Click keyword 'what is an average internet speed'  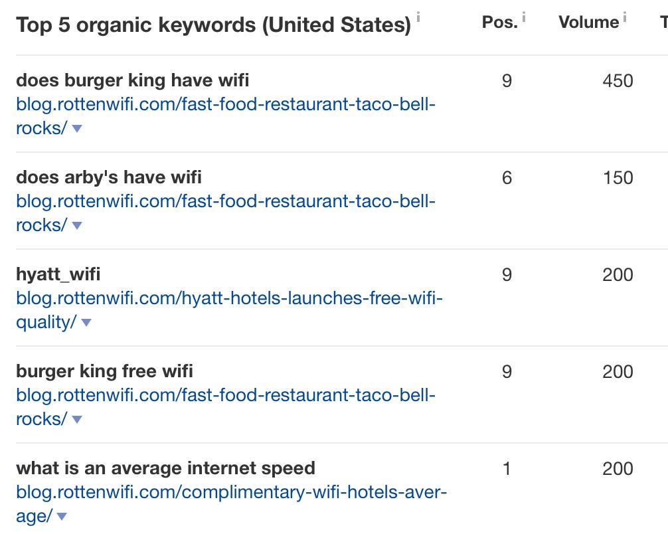[x=165, y=468]
